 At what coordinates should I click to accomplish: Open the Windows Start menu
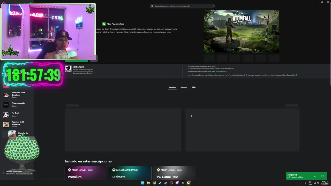coord(143,183)
